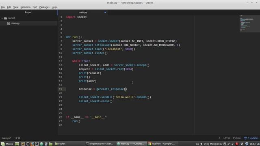
Task: Click line number 19 in gutter
Action: [61, 89]
